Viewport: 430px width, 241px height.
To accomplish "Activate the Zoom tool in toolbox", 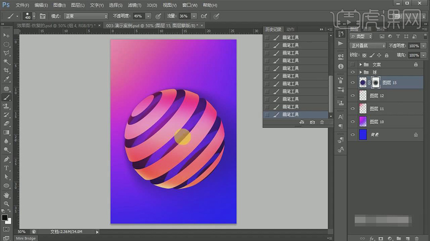I will [7, 203].
